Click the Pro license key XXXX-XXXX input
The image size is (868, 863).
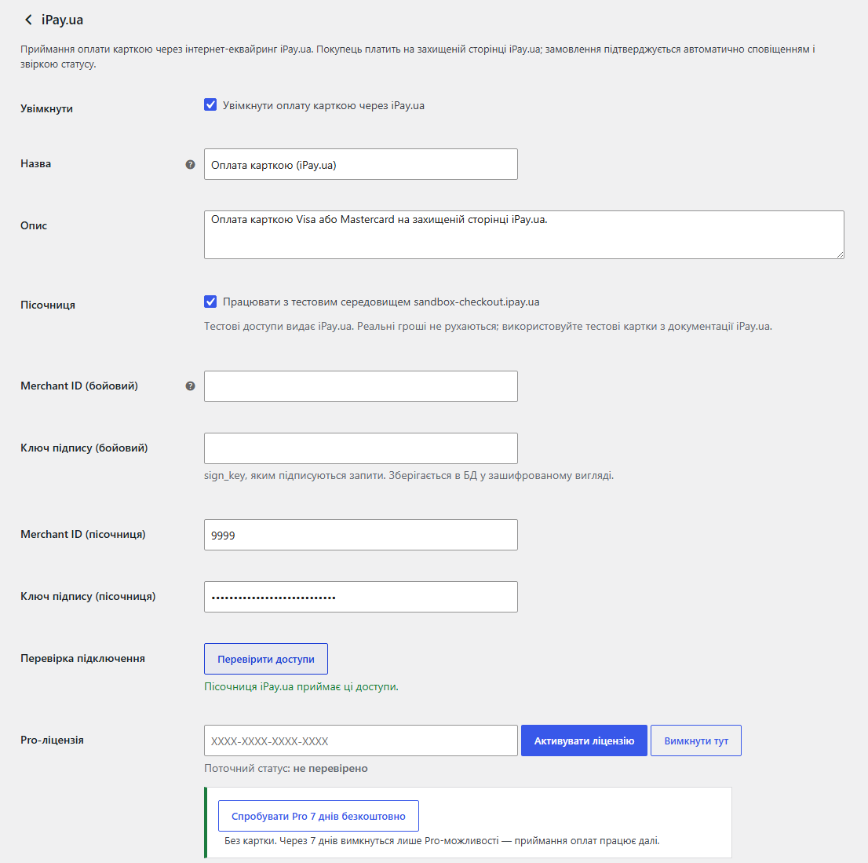tap(361, 740)
